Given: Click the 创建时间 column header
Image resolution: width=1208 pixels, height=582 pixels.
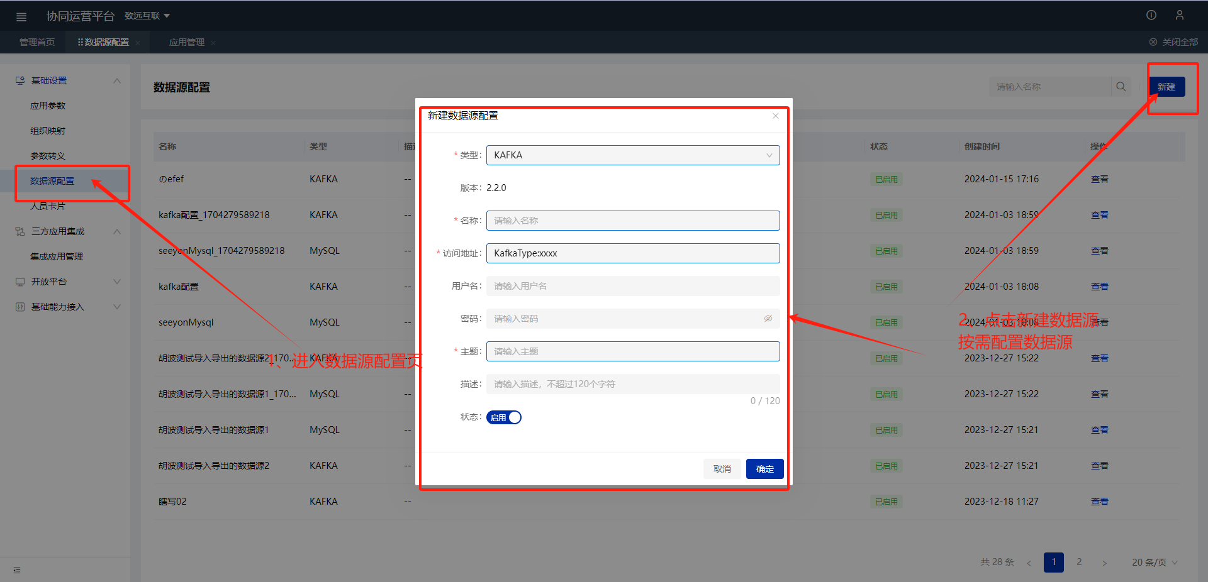Looking at the screenshot, I should tap(982, 146).
